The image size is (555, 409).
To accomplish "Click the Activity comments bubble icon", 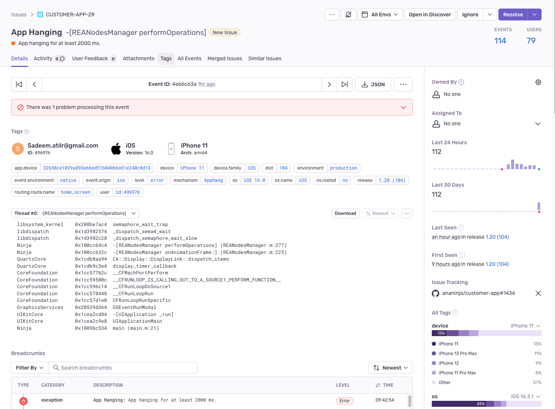I will 62,59.
